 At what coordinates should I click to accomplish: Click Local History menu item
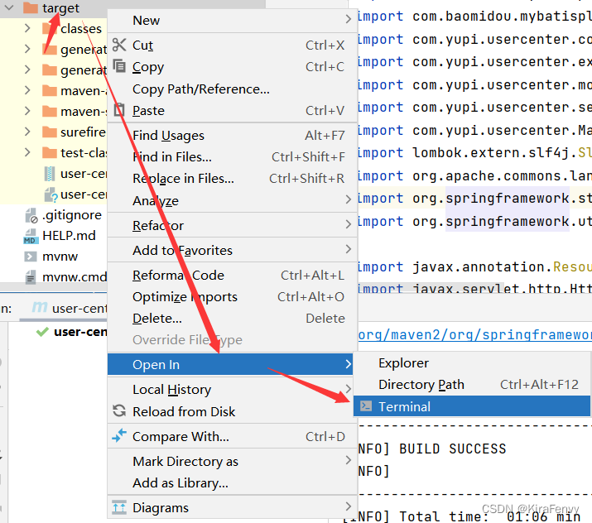click(171, 389)
